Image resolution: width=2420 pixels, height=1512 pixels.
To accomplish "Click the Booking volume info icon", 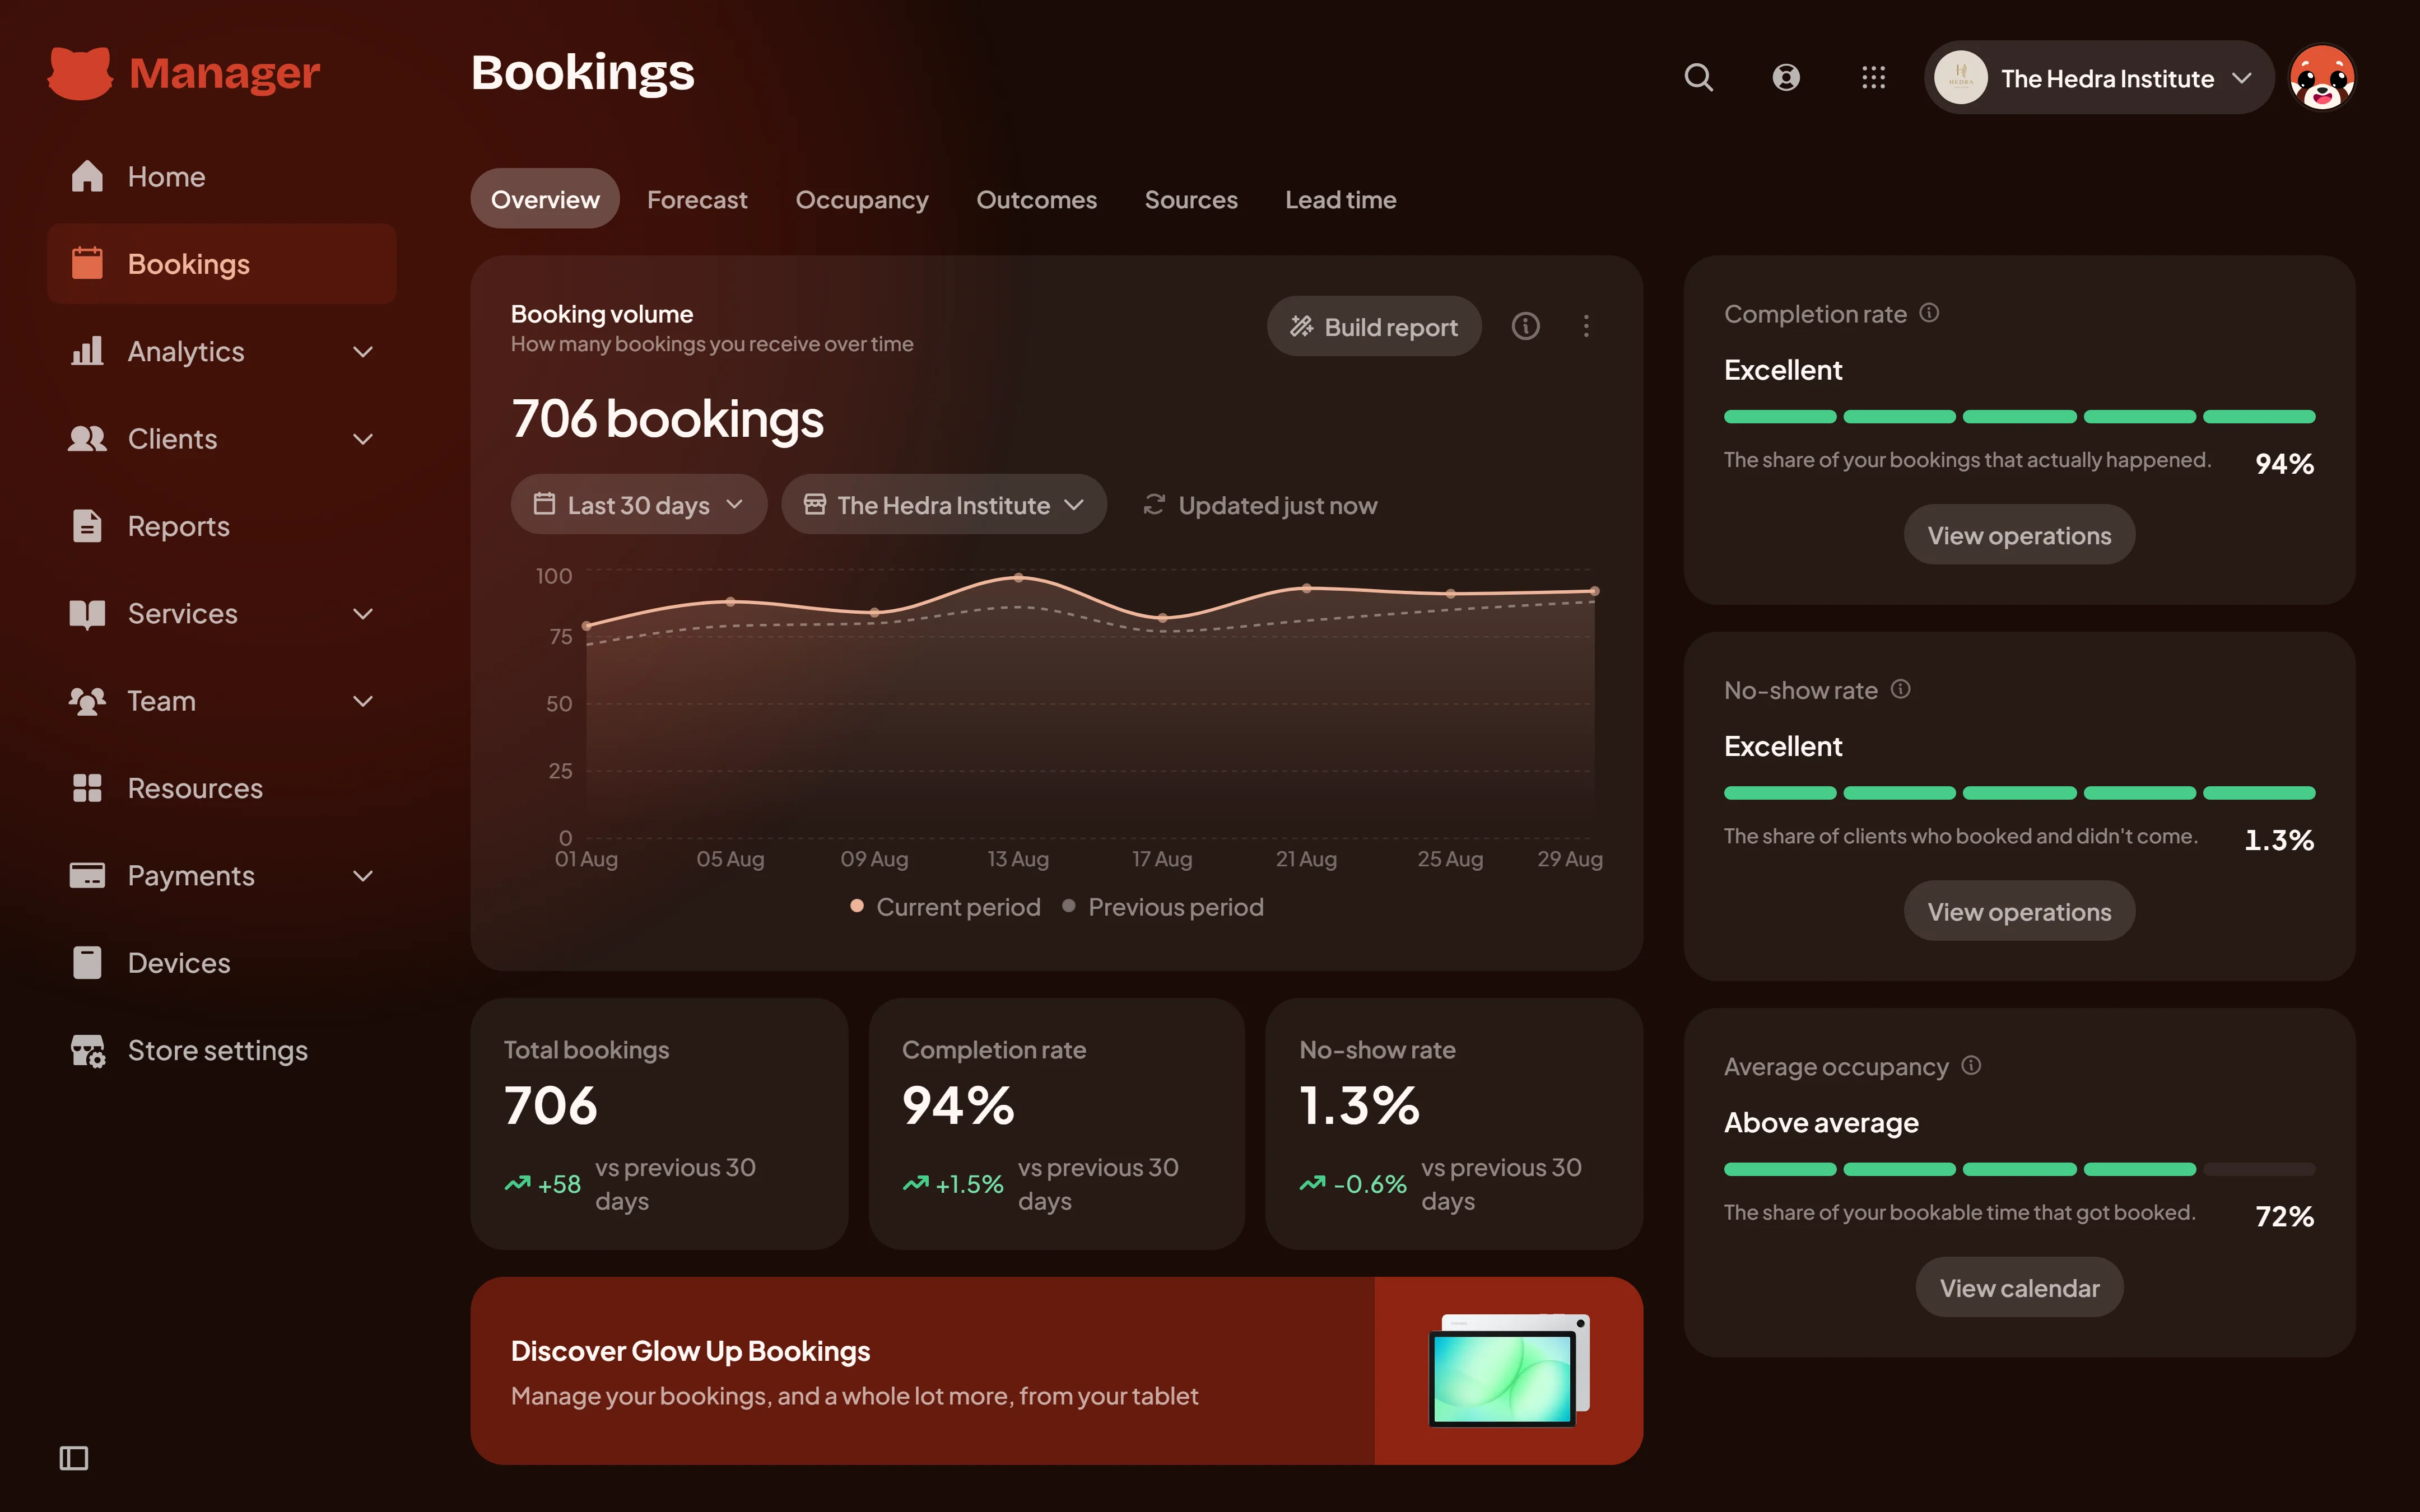I will [1525, 326].
